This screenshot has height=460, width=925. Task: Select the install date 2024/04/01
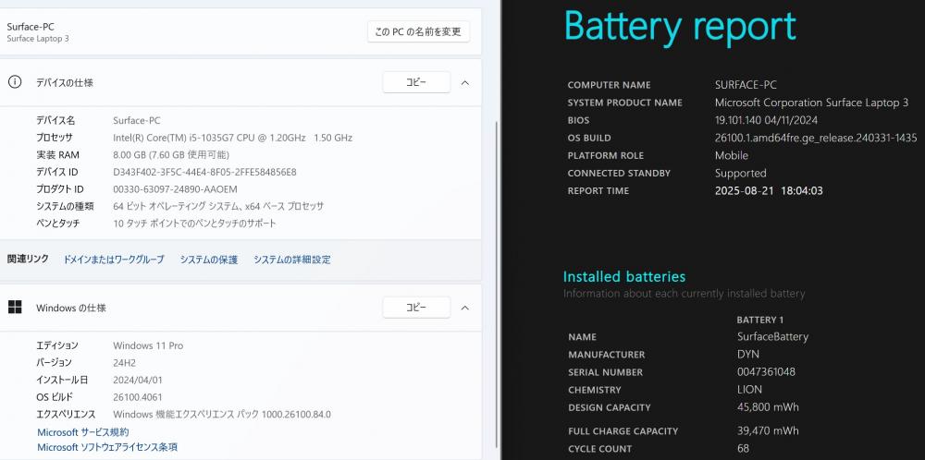pyautogui.click(x=138, y=380)
